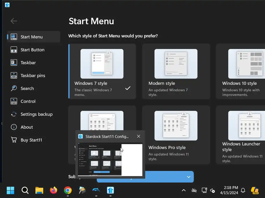Screen dimensions: 265x198
Task: Open the About page
Action: click(x=34, y=127)
